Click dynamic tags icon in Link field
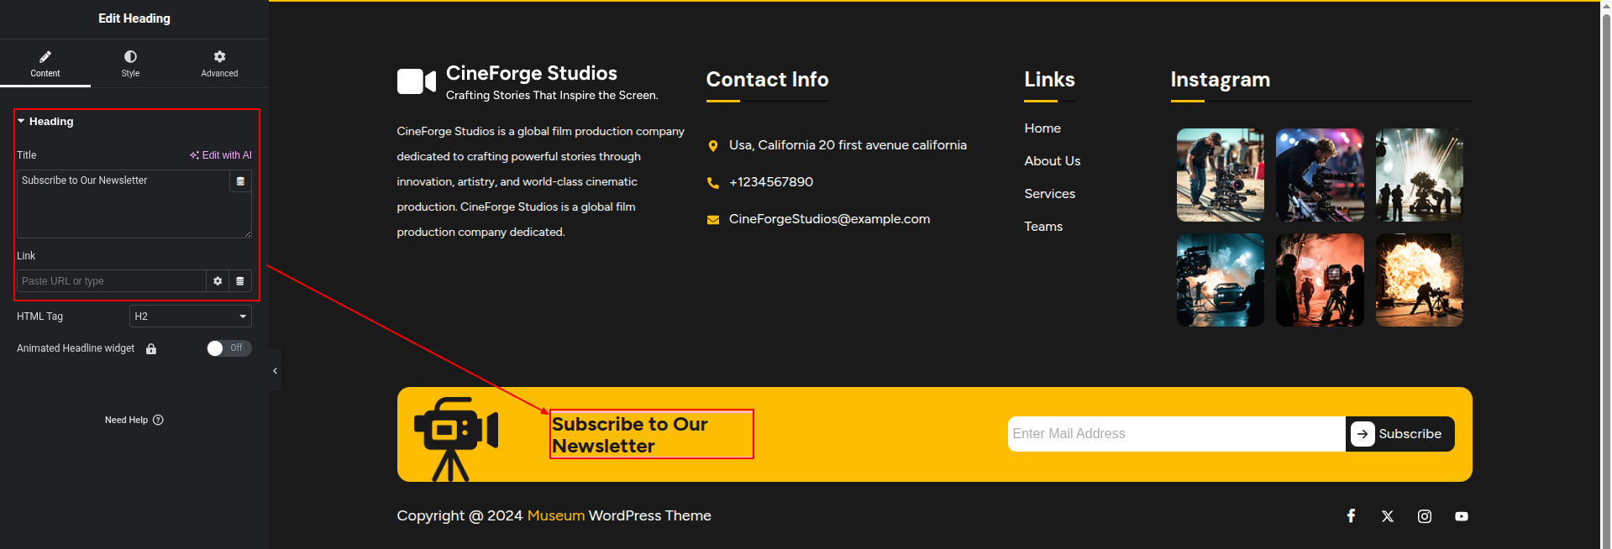The width and height of the screenshot is (1612, 549). tap(240, 281)
